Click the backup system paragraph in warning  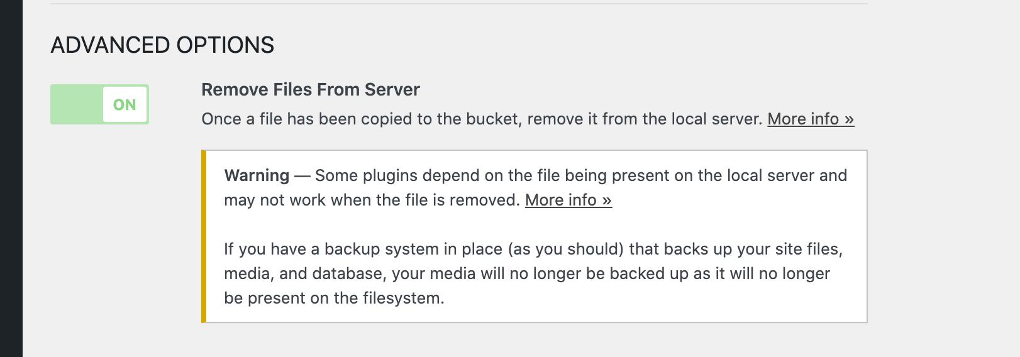tap(533, 249)
